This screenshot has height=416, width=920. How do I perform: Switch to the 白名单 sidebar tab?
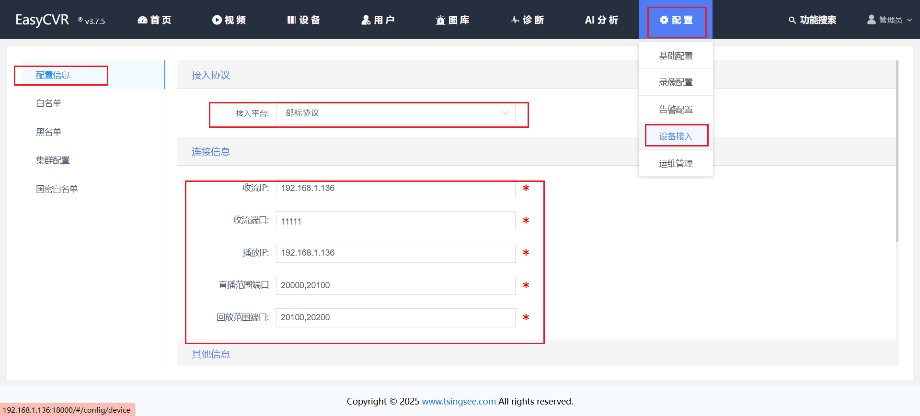pos(49,103)
